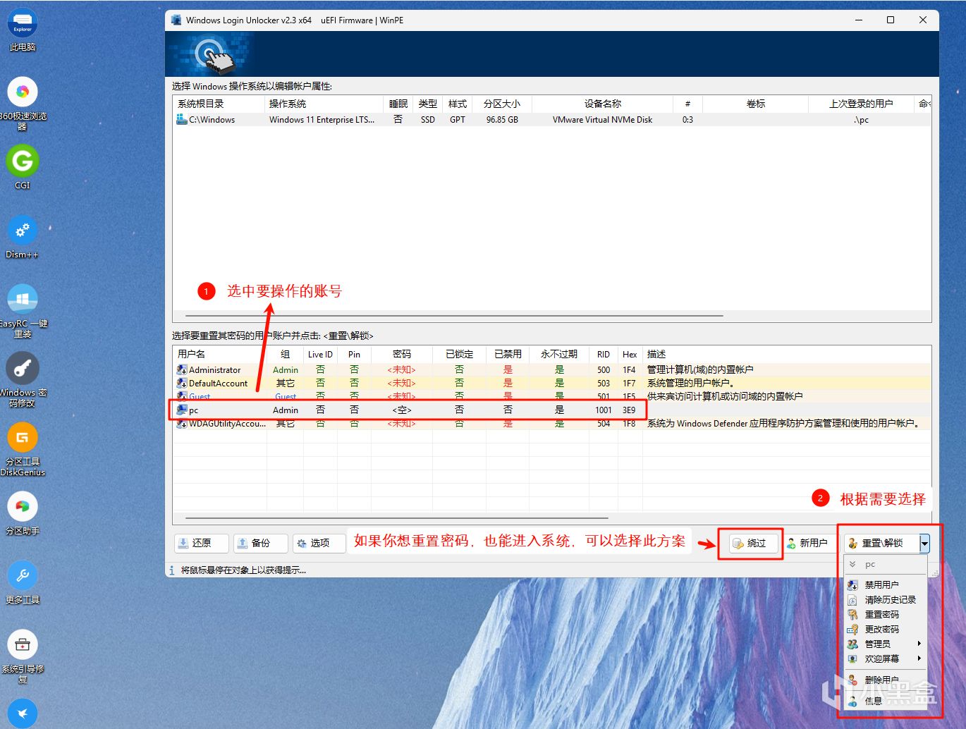Click the '系统管理的用户帐户。' description
Image resolution: width=966 pixels, height=729 pixels.
(691, 383)
